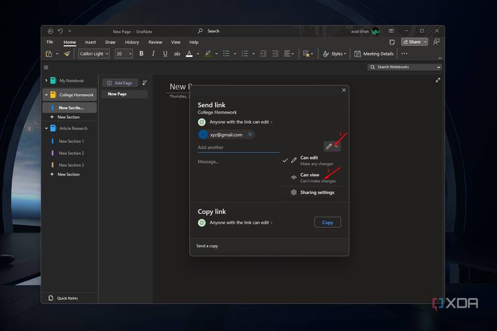The height and width of the screenshot is (331, 497).
Task: Sort pages with the sort icon
Action: pyautogui.click(x=145, y=82)
